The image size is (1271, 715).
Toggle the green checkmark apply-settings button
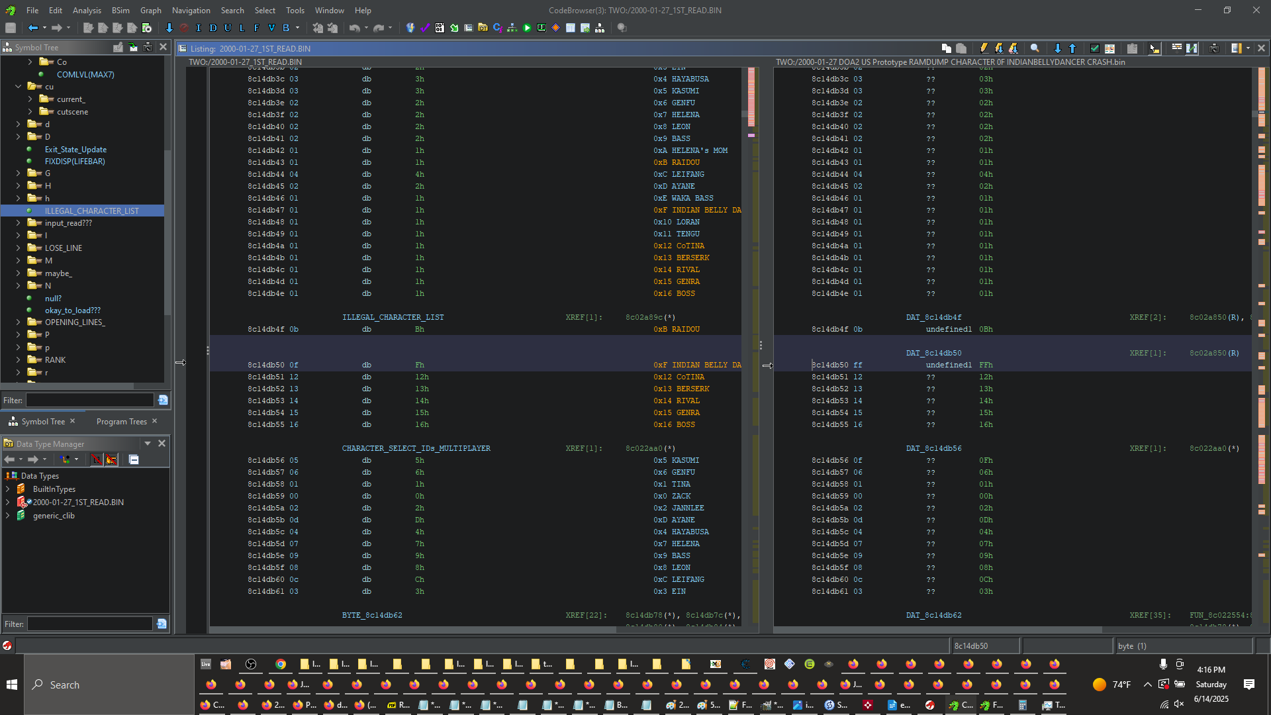click(x=1094, y=48)
